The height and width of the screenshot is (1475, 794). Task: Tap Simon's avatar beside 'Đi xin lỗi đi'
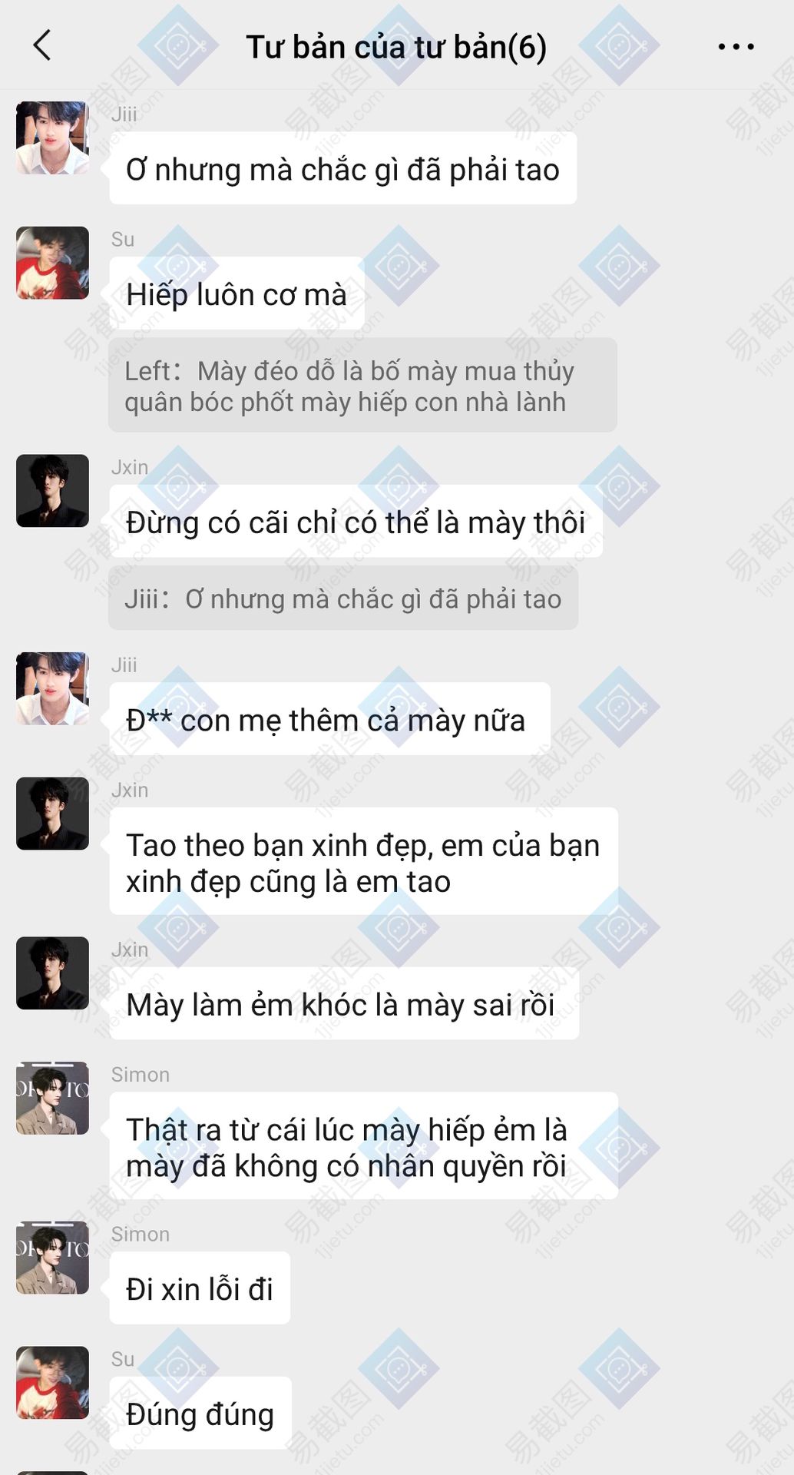tap(52, 1258)
